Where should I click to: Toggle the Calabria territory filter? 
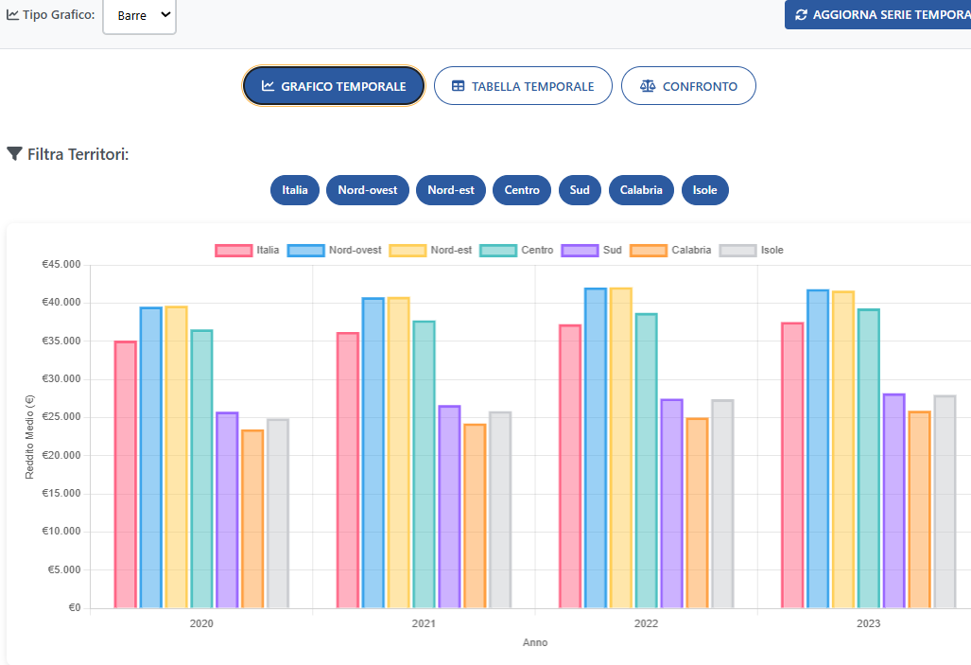pyautogui.click(x=641, y=189)
